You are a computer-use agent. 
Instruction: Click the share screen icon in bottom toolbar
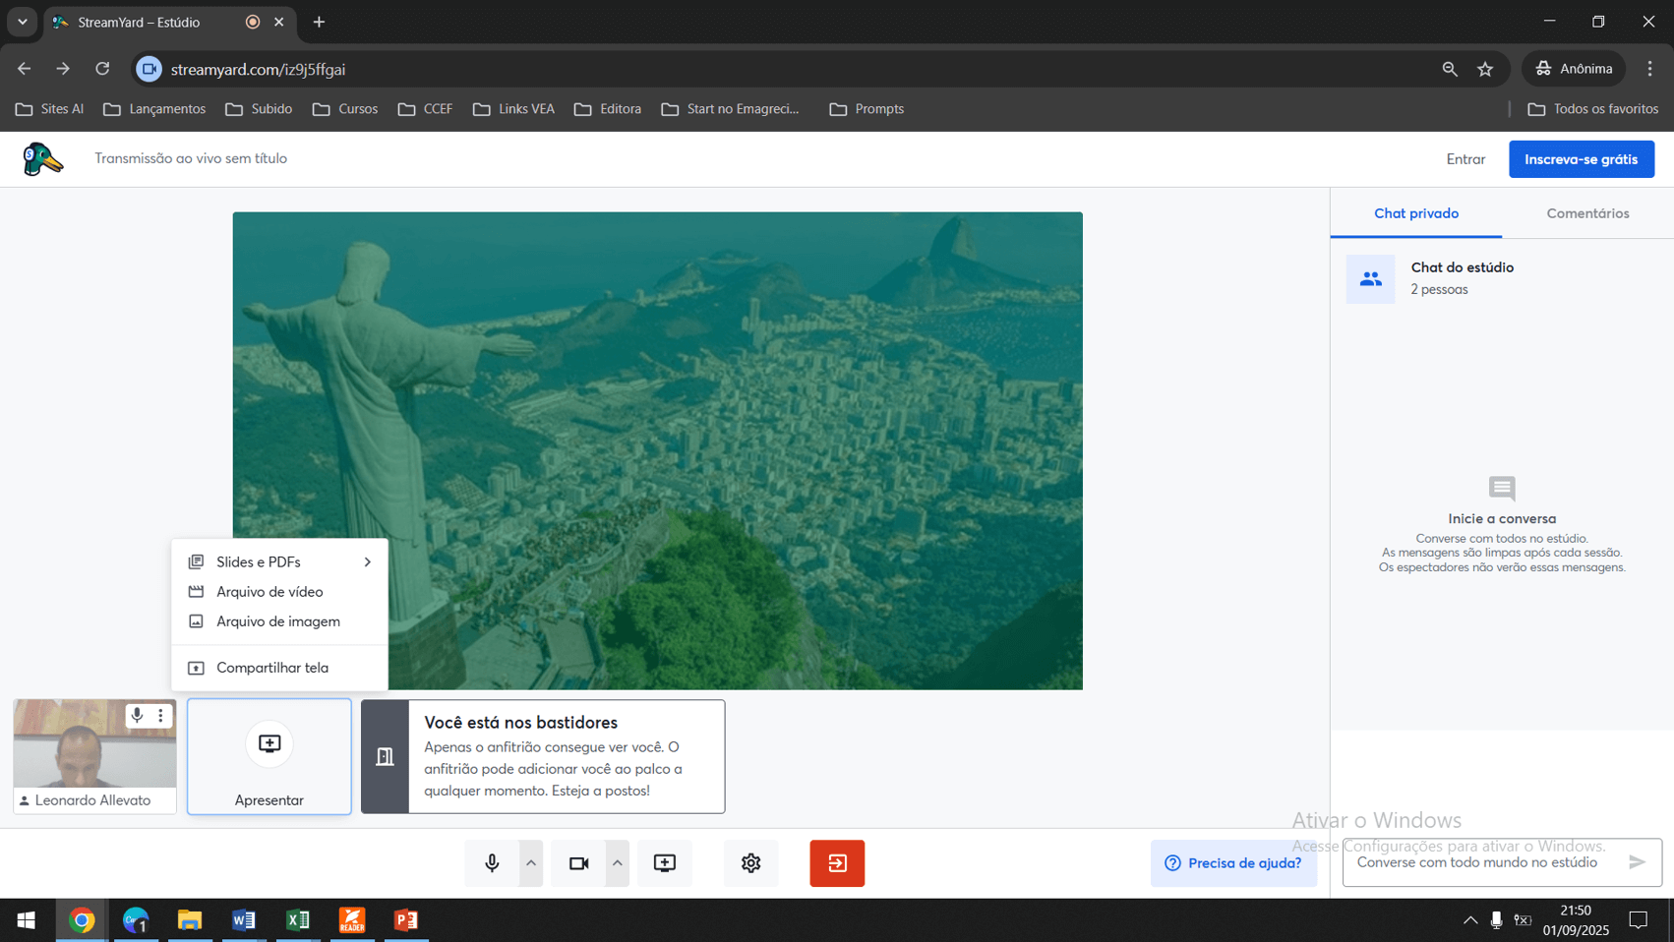665,863
